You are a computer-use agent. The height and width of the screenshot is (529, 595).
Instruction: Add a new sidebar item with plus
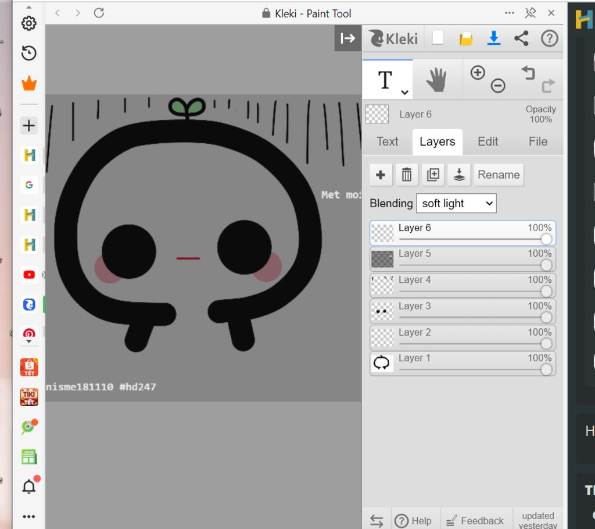(x=29, y=125)
